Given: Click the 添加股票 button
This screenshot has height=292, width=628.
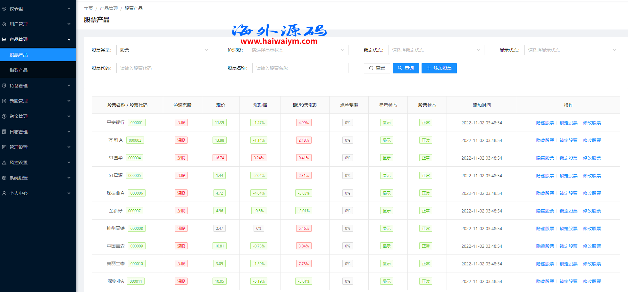Looking at the screenshot, I should (x=439, y=68).
